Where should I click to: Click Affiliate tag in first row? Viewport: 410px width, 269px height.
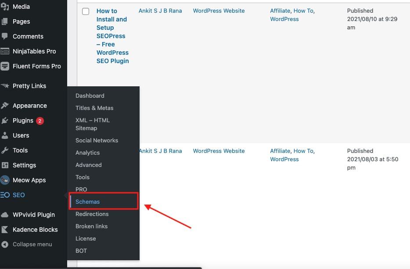(x=280, y=11)
